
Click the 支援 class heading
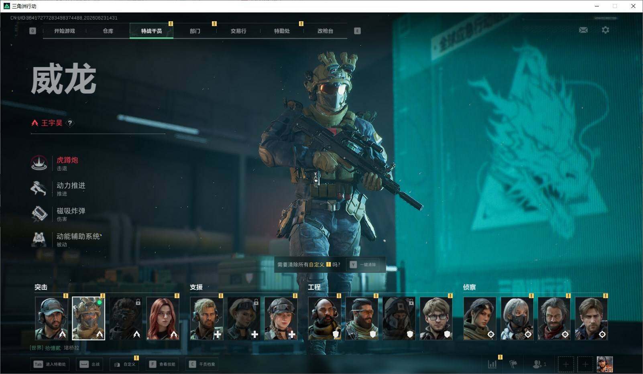(196, 287)
